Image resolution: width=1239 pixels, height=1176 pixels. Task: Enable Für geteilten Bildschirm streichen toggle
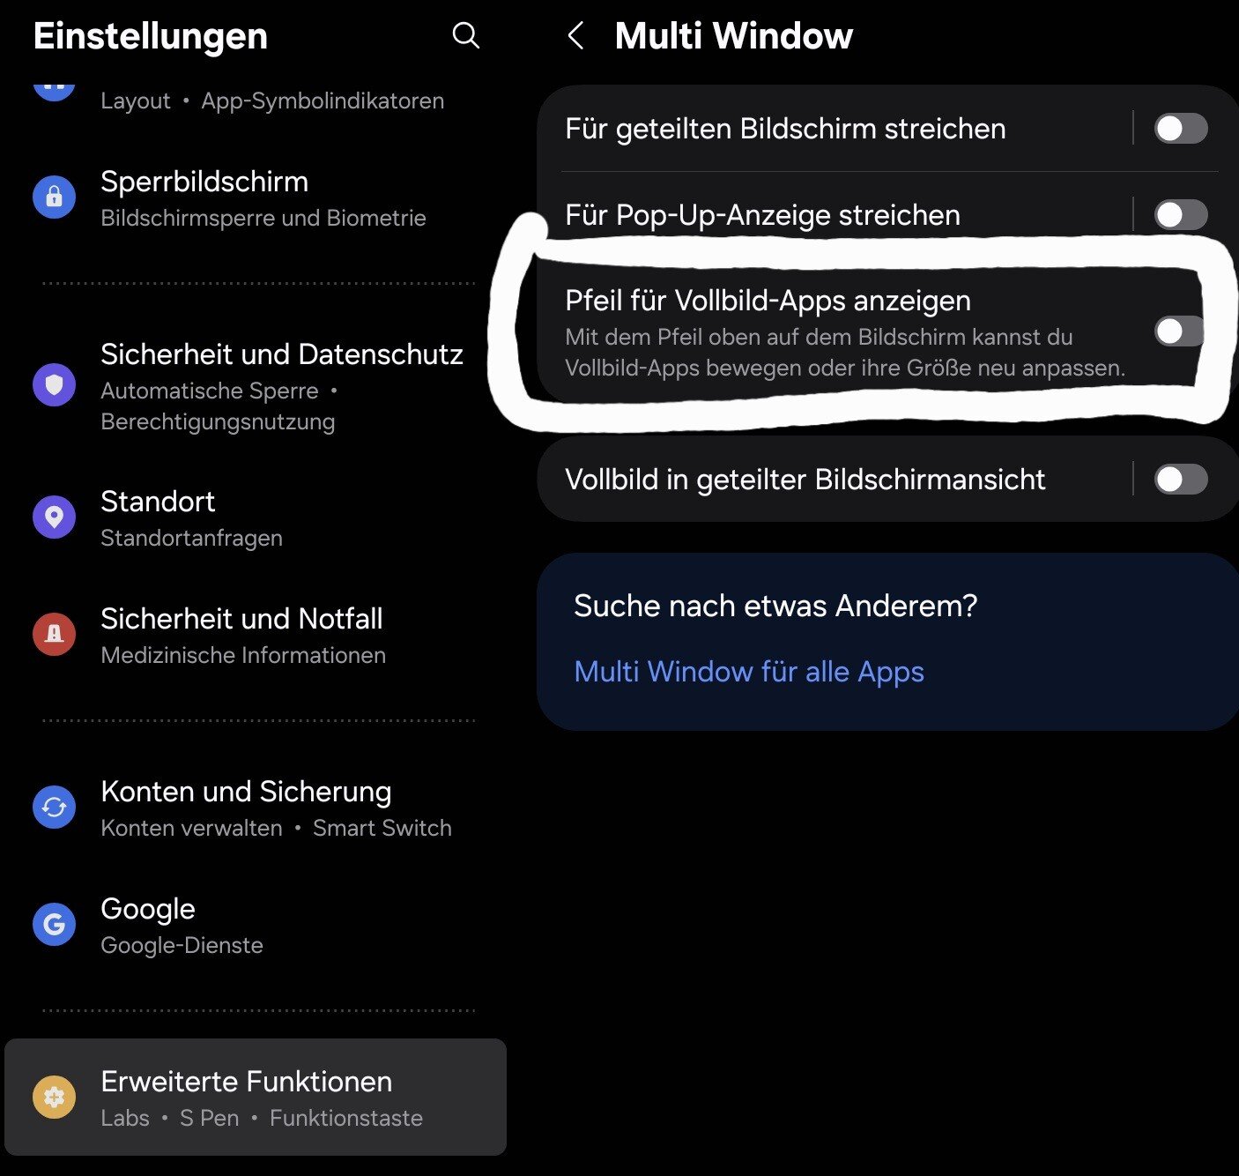1180,129
